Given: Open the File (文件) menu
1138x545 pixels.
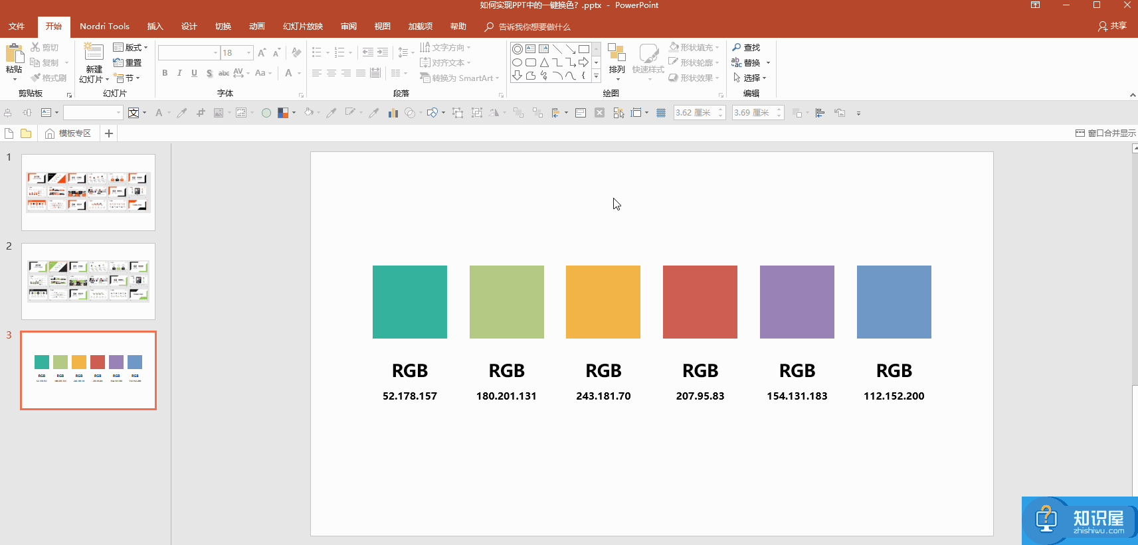Looking at the screenshot, I should point(17,27).
